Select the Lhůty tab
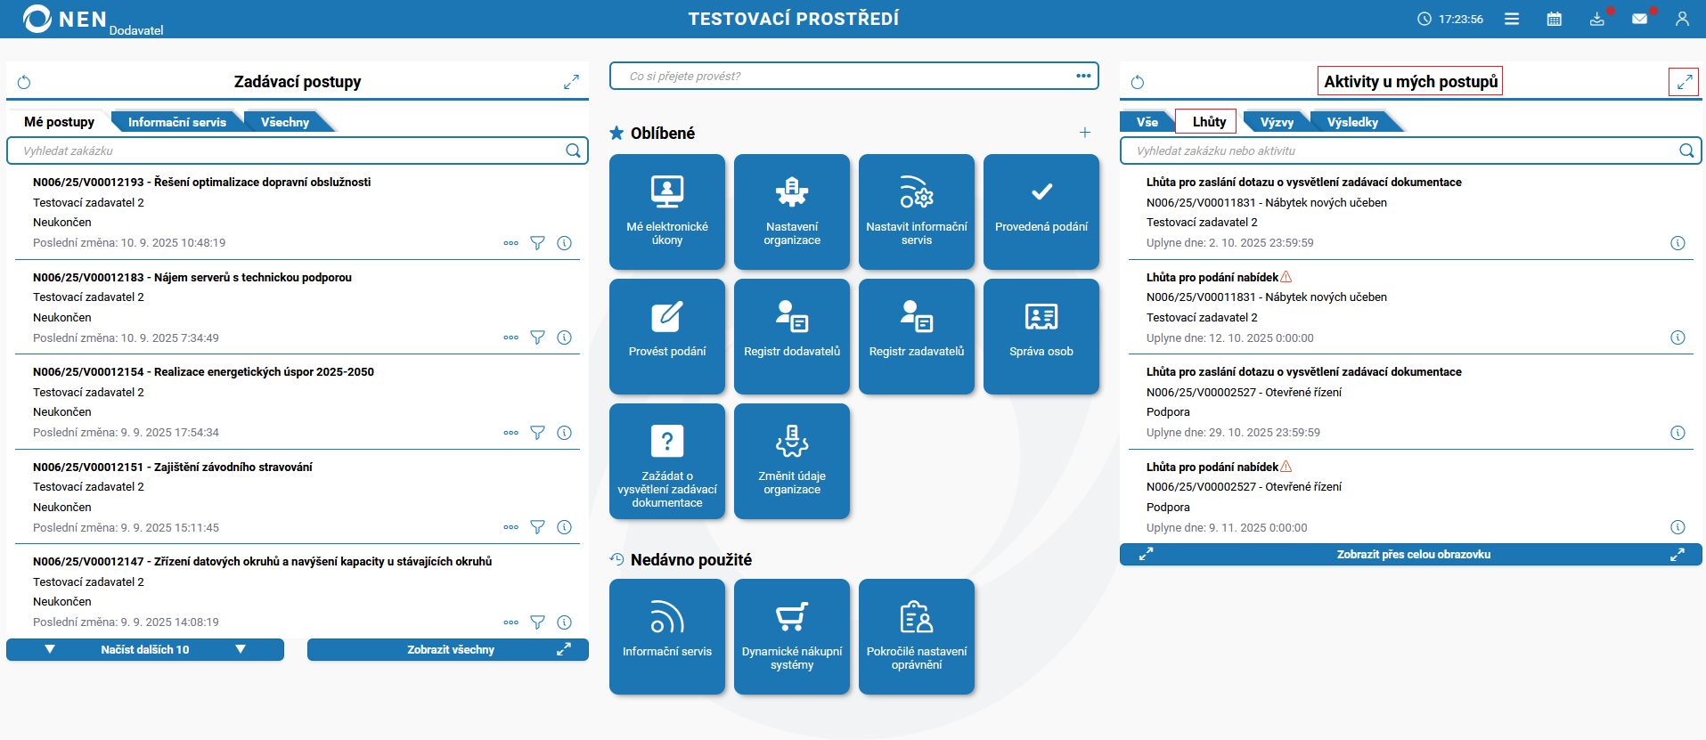The height and width of the screenshot is (740, 1706). pos(1209,121)
